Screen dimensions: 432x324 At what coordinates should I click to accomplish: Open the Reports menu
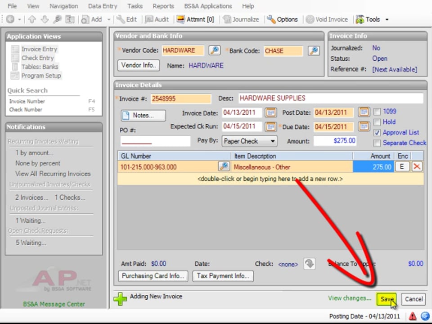163,6
